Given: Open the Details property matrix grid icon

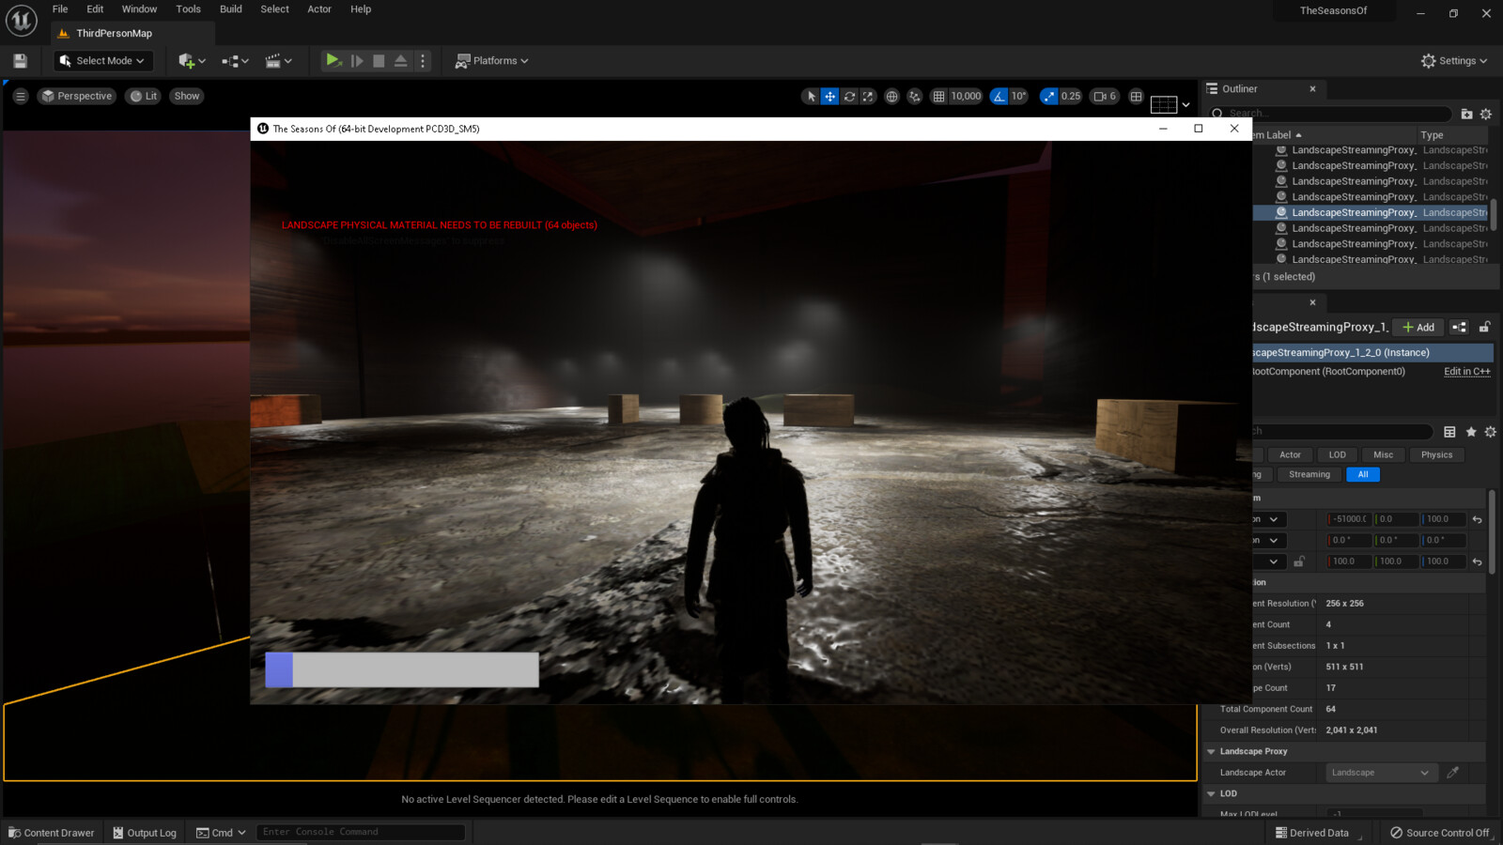Looking at the screenshot, I should click(x=1449, y=432).
